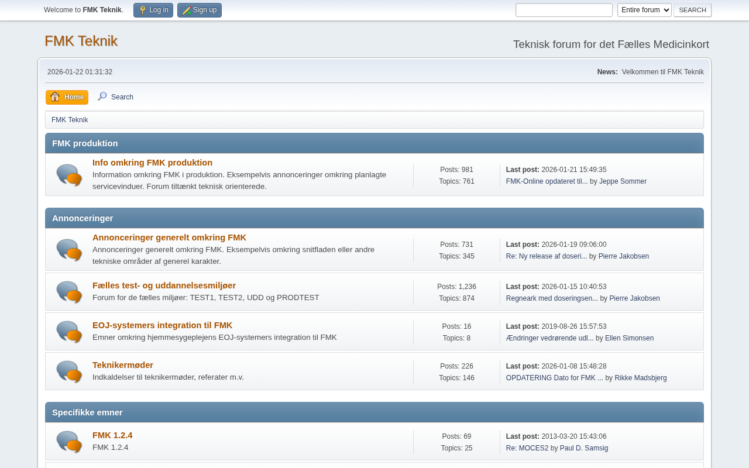Click board icon for FMK 1.2.4
The image size is (749, 468).
(69, 442)
